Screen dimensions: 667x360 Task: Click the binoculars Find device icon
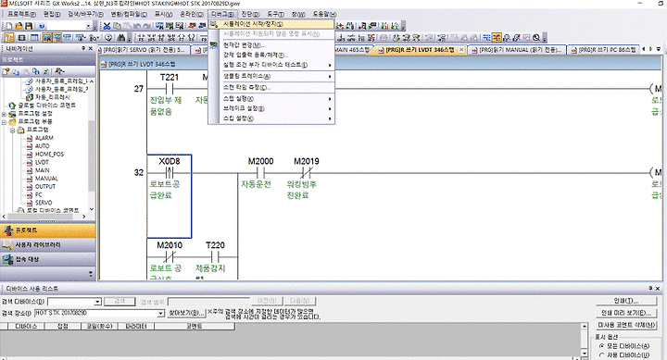(x=121, y=38)
